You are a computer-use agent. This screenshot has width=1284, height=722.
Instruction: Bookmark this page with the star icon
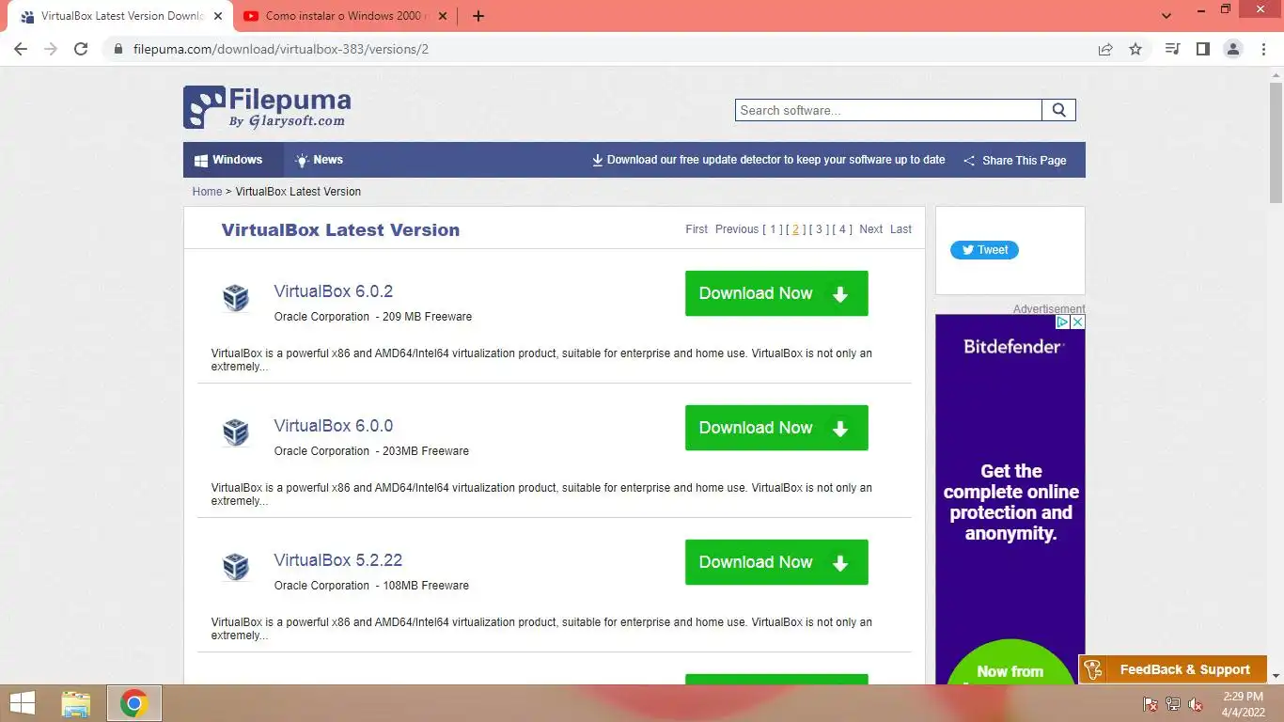pyautogui.click(x=1135, y=49)
